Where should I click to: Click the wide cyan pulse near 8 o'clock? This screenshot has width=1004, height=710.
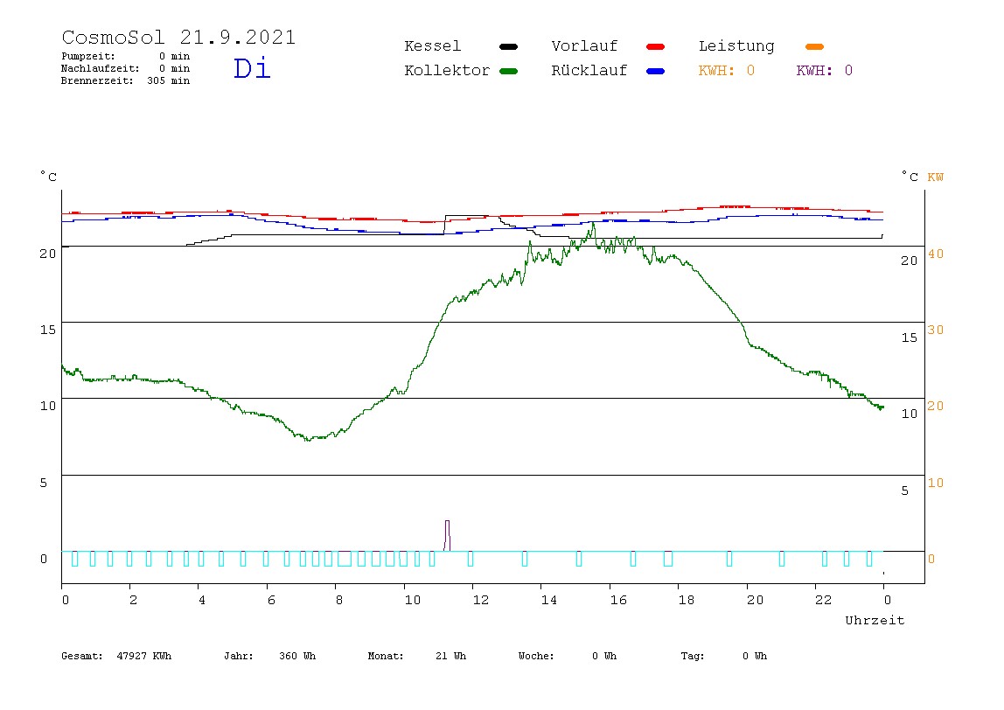click(345, 559)
